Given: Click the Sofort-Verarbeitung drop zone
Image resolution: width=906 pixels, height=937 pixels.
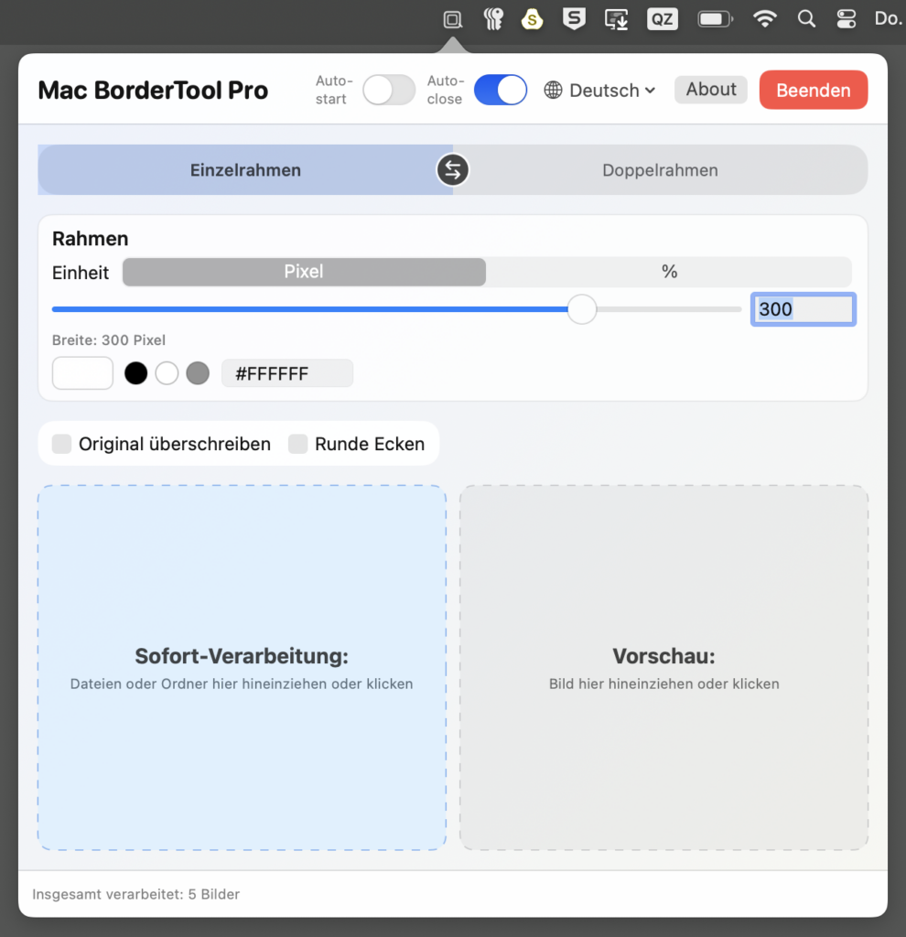Looking at the screenshot, I should click(x=242, y=668).
